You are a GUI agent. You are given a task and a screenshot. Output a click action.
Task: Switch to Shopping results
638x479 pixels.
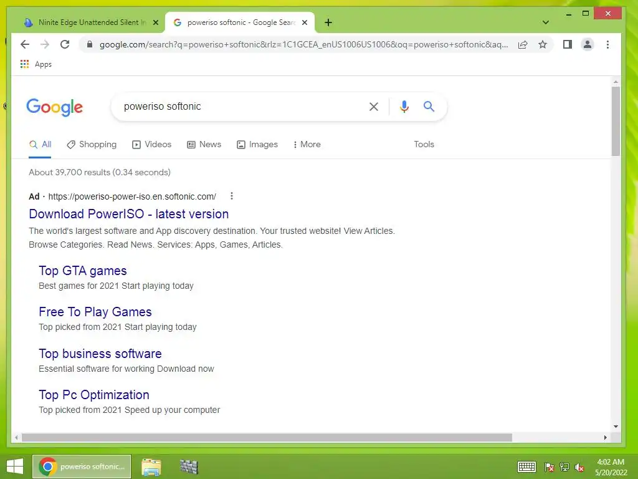(92, 145)
